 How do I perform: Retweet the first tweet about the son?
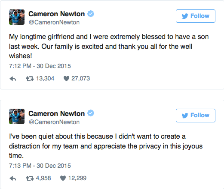pyautogui.click(x=30, y=79)
